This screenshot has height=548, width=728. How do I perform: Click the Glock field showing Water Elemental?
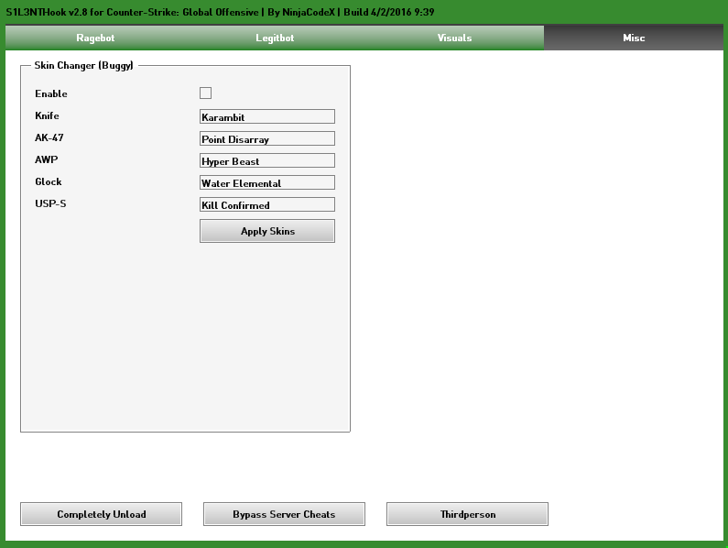click(267, 182)
